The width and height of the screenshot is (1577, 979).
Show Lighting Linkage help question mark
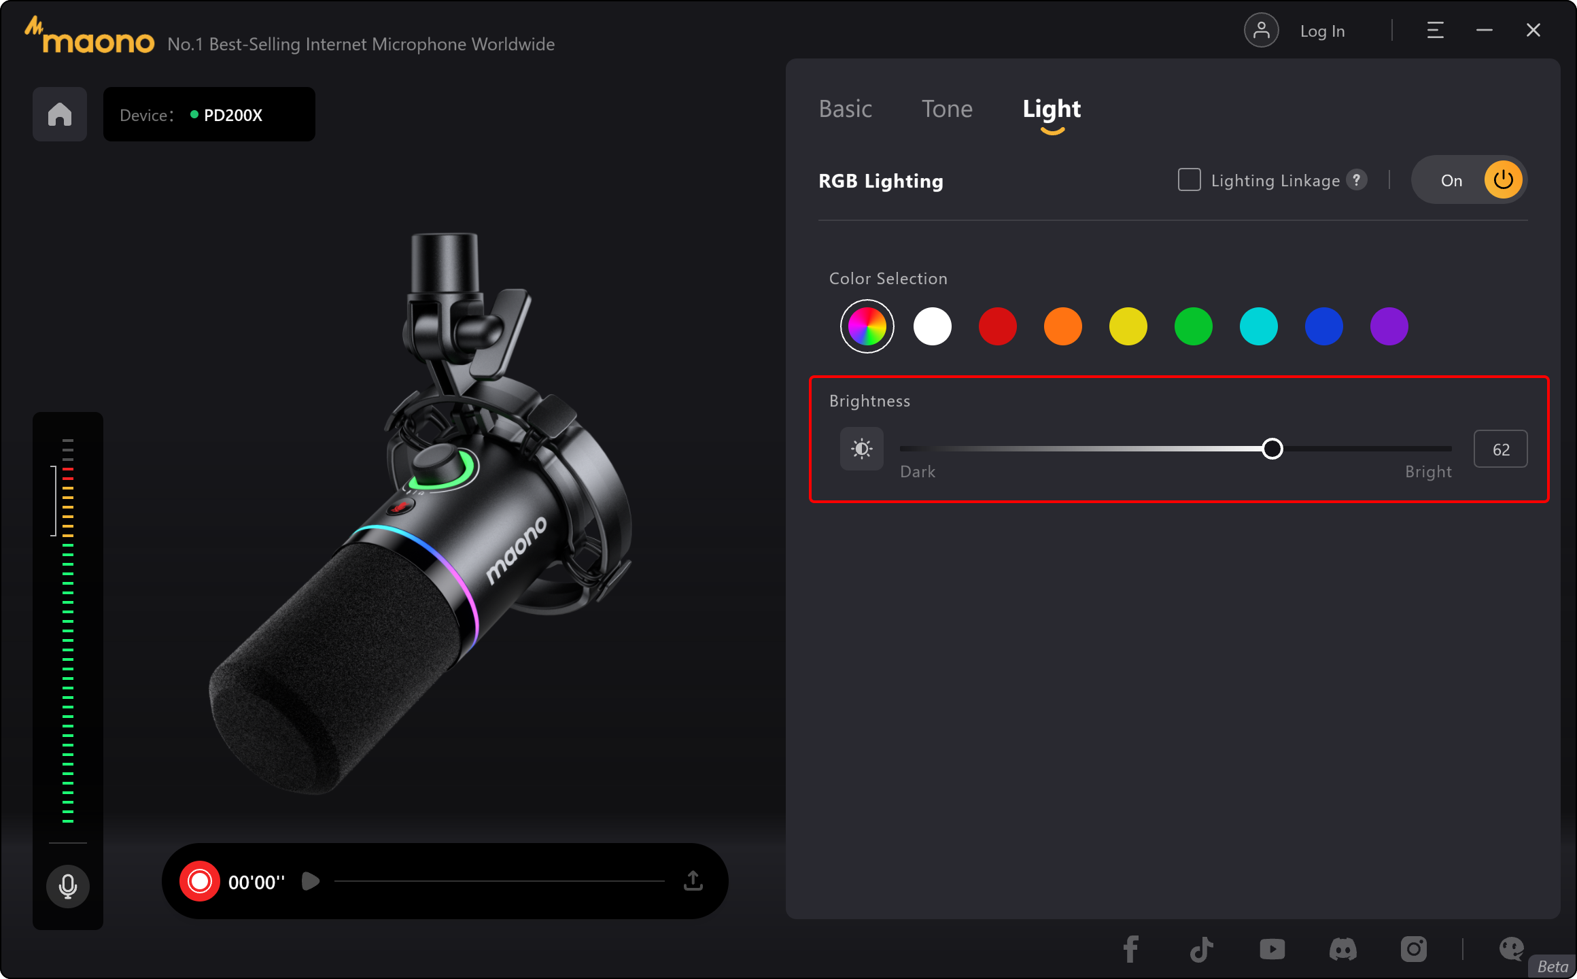click(x=1357, y=180)
